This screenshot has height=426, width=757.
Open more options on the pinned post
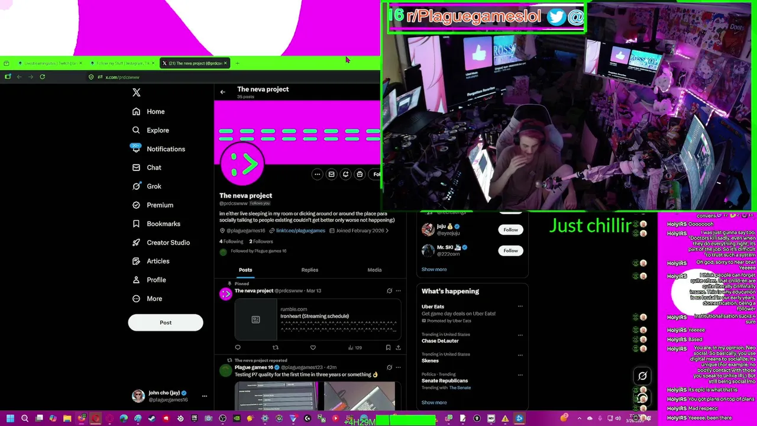coord(398,291)
